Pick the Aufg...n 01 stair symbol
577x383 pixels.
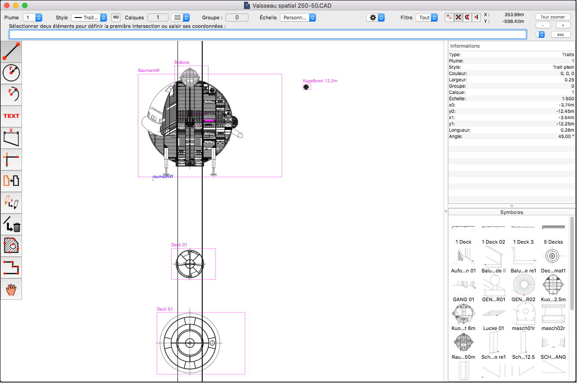tap(463, 259)
